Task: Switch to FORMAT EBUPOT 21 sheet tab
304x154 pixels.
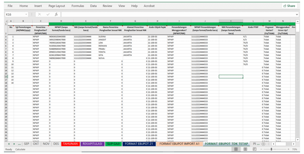Action: [x=139, y=144]
